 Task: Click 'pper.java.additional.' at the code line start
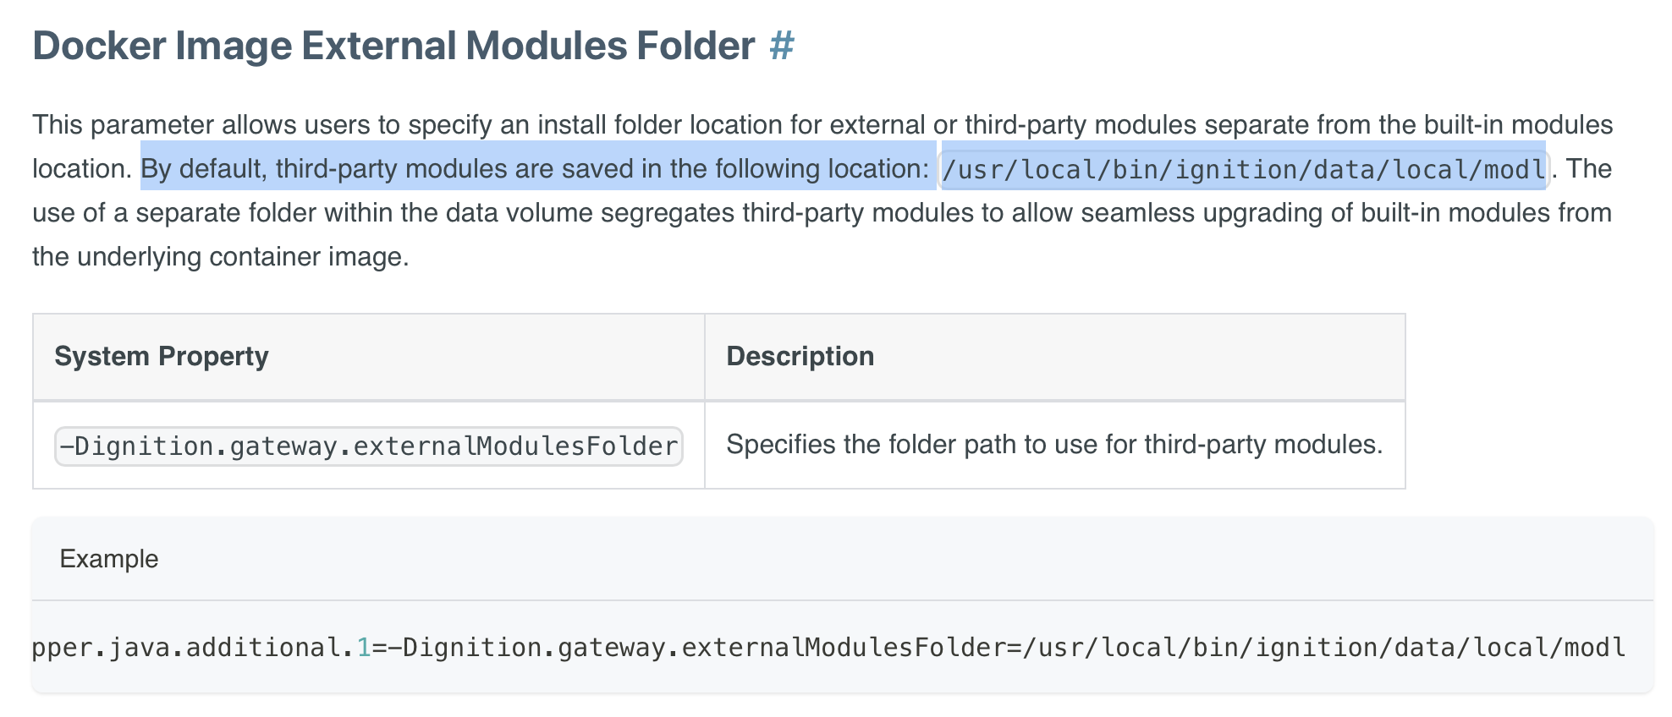pos(192,648)
